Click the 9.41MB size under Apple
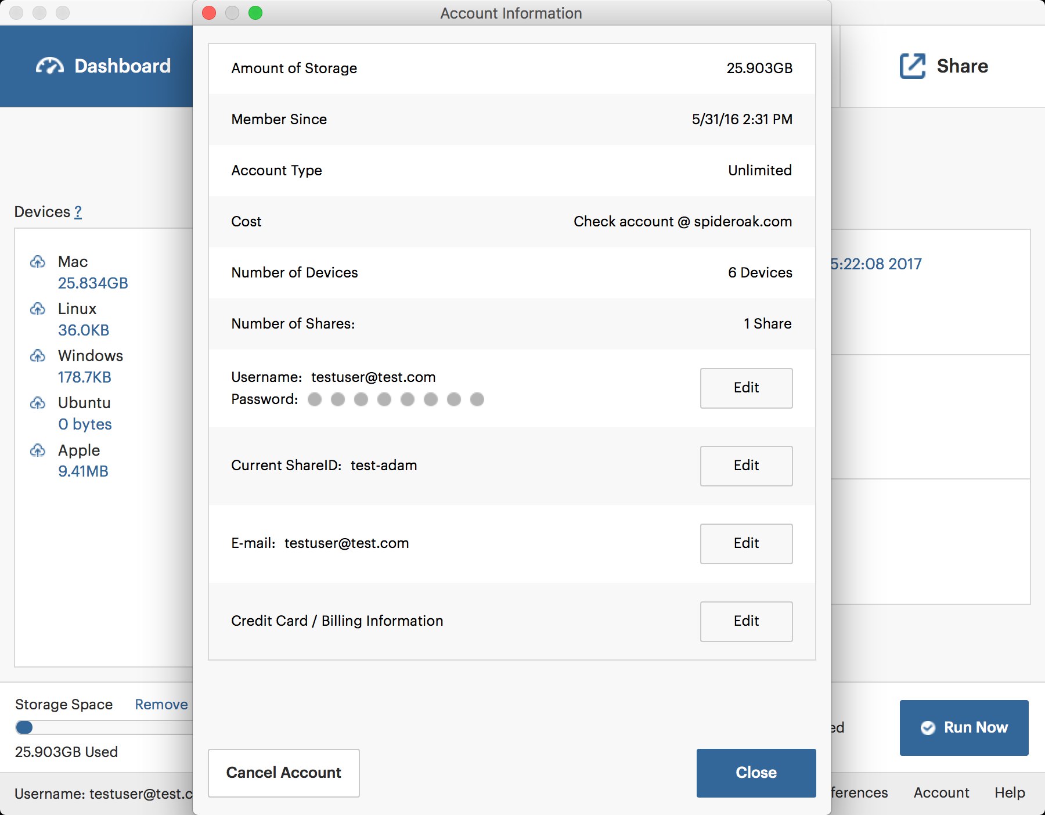This screenshot has width=1045, height=815. 83,471
